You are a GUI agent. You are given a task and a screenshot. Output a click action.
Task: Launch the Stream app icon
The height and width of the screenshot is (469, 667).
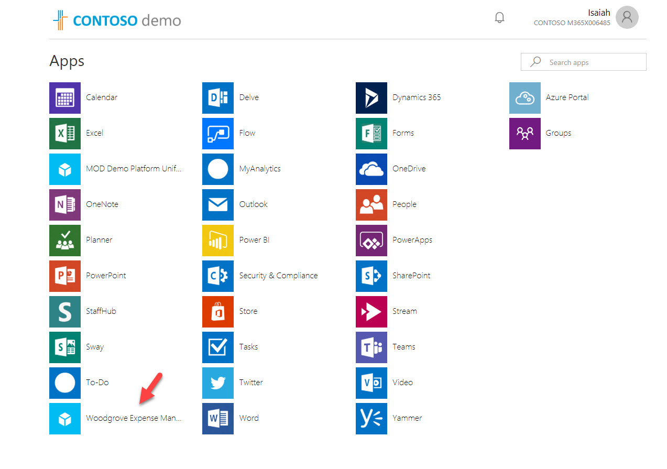[371, 311]
